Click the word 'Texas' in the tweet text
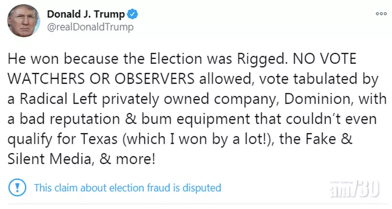392x209 pixels. point(99,139)
